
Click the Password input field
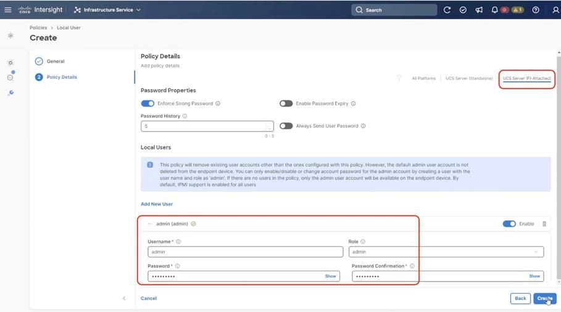(x=244, y=276)
